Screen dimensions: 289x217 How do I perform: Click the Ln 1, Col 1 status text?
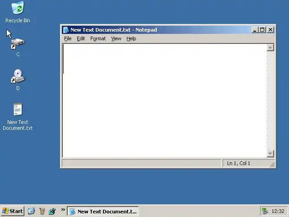click(238, 163)
